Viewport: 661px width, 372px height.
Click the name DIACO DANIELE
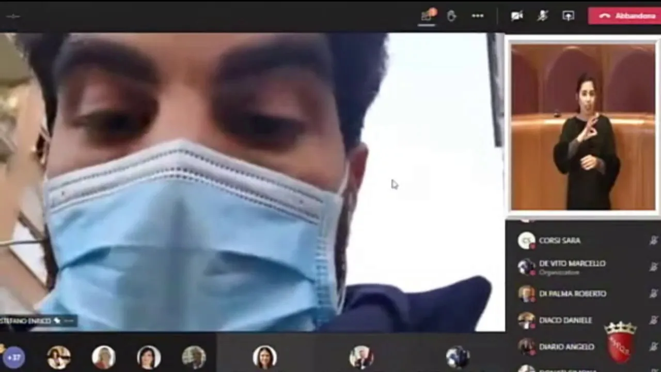tap(565, 320)
